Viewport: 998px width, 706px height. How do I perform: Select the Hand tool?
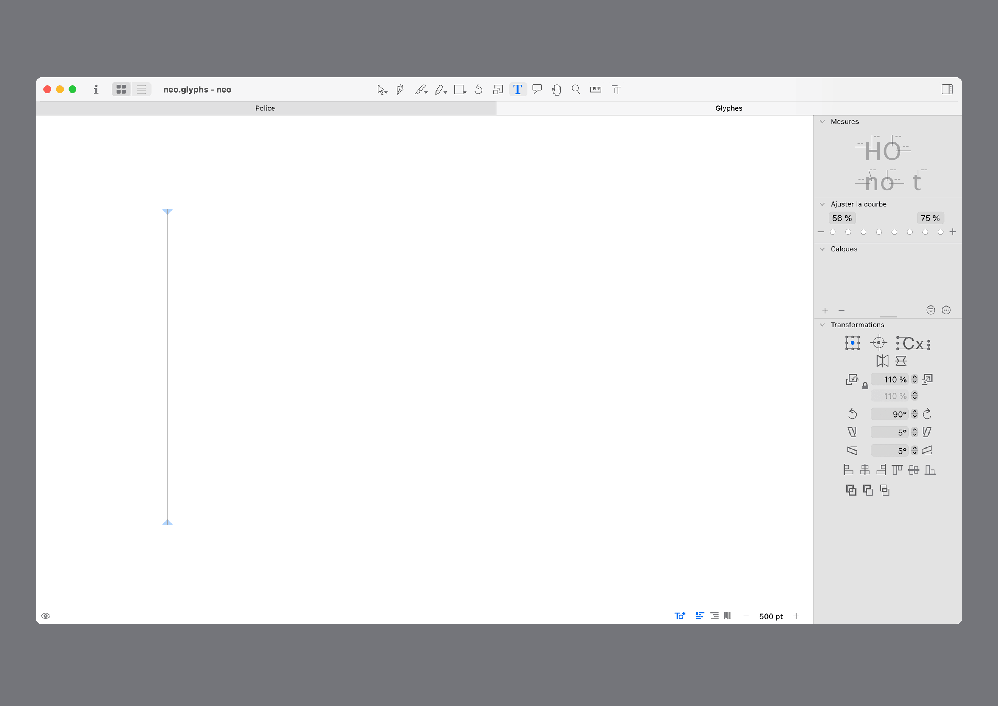[x=556, y=90]
